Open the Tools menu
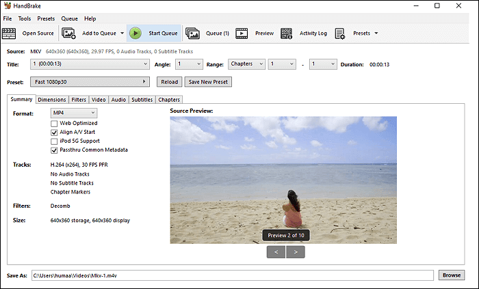Screen dimensions: 479x289 25,18
